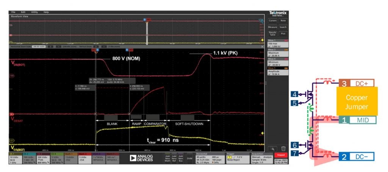This screenshot has width=388, height=172.
Task: Click the Search button
Action: coord(283,27)
